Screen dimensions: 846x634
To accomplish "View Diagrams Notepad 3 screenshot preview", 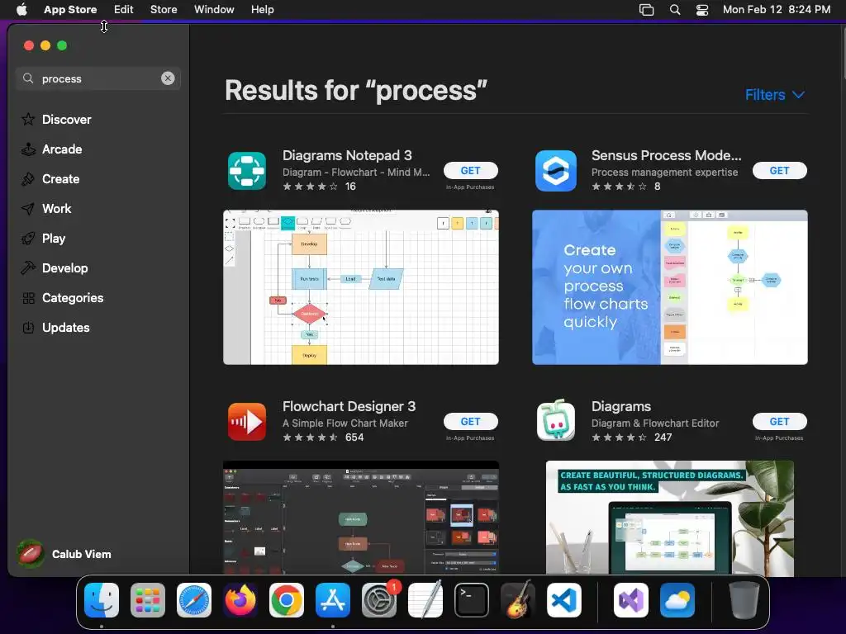I will 361,287.
